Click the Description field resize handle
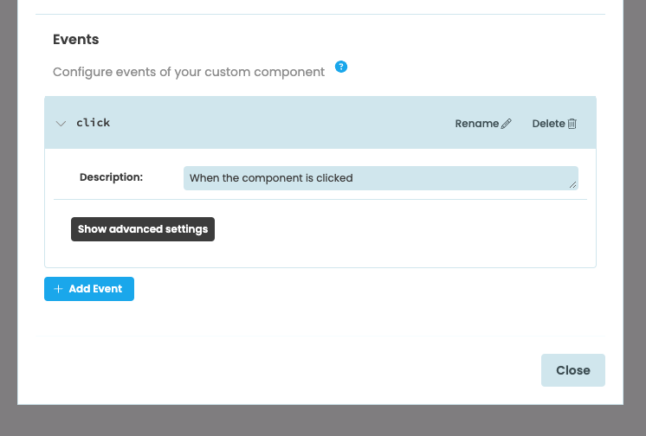Viewport: 646px width, 436px height. [x=572, y=185]
